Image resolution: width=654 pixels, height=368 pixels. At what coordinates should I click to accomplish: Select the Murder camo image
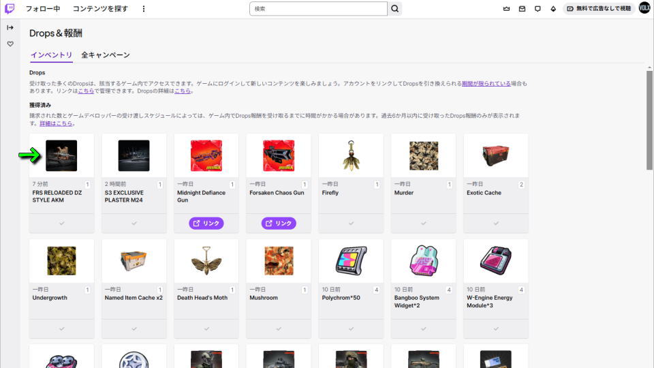(423, 155)
